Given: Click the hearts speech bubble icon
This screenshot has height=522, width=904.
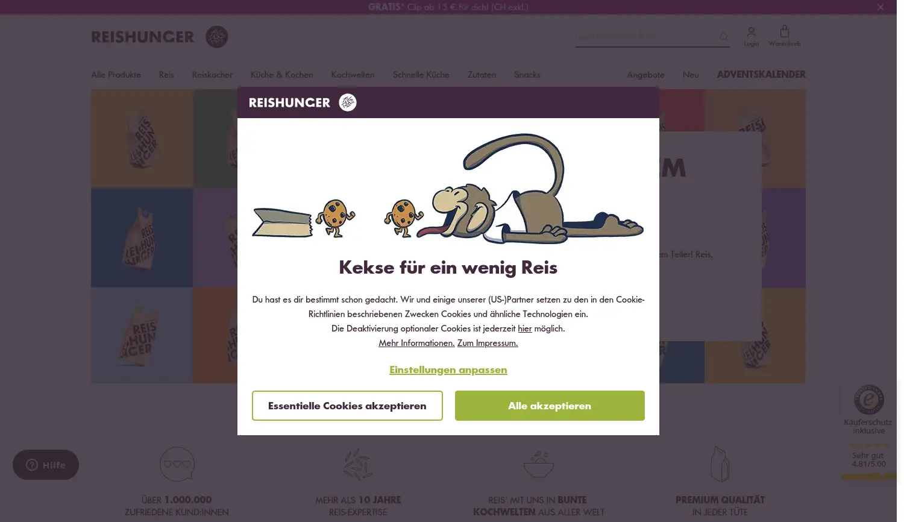Looking at the screenshot, I should click(177, 464).
